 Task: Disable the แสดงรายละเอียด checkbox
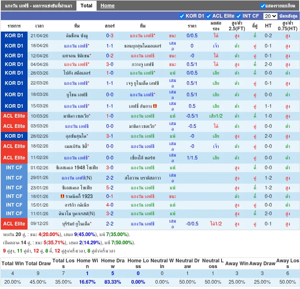tap(263, 6)
